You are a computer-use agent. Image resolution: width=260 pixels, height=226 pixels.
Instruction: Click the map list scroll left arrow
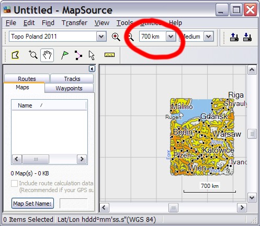(x=17, y=159)
